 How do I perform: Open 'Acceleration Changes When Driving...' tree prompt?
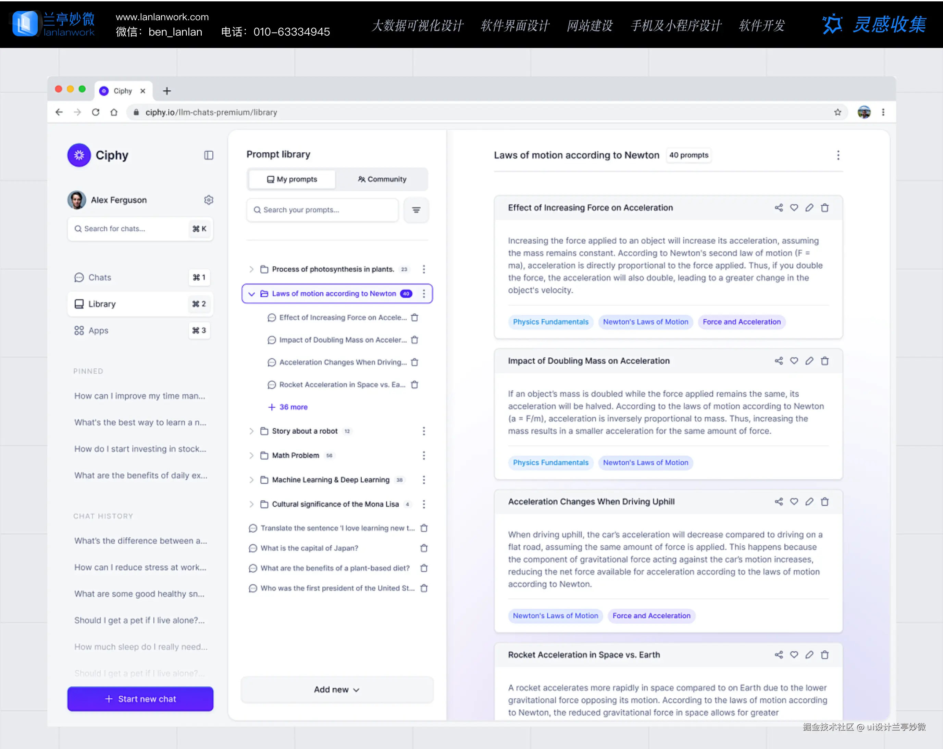(x=343, y=362)
